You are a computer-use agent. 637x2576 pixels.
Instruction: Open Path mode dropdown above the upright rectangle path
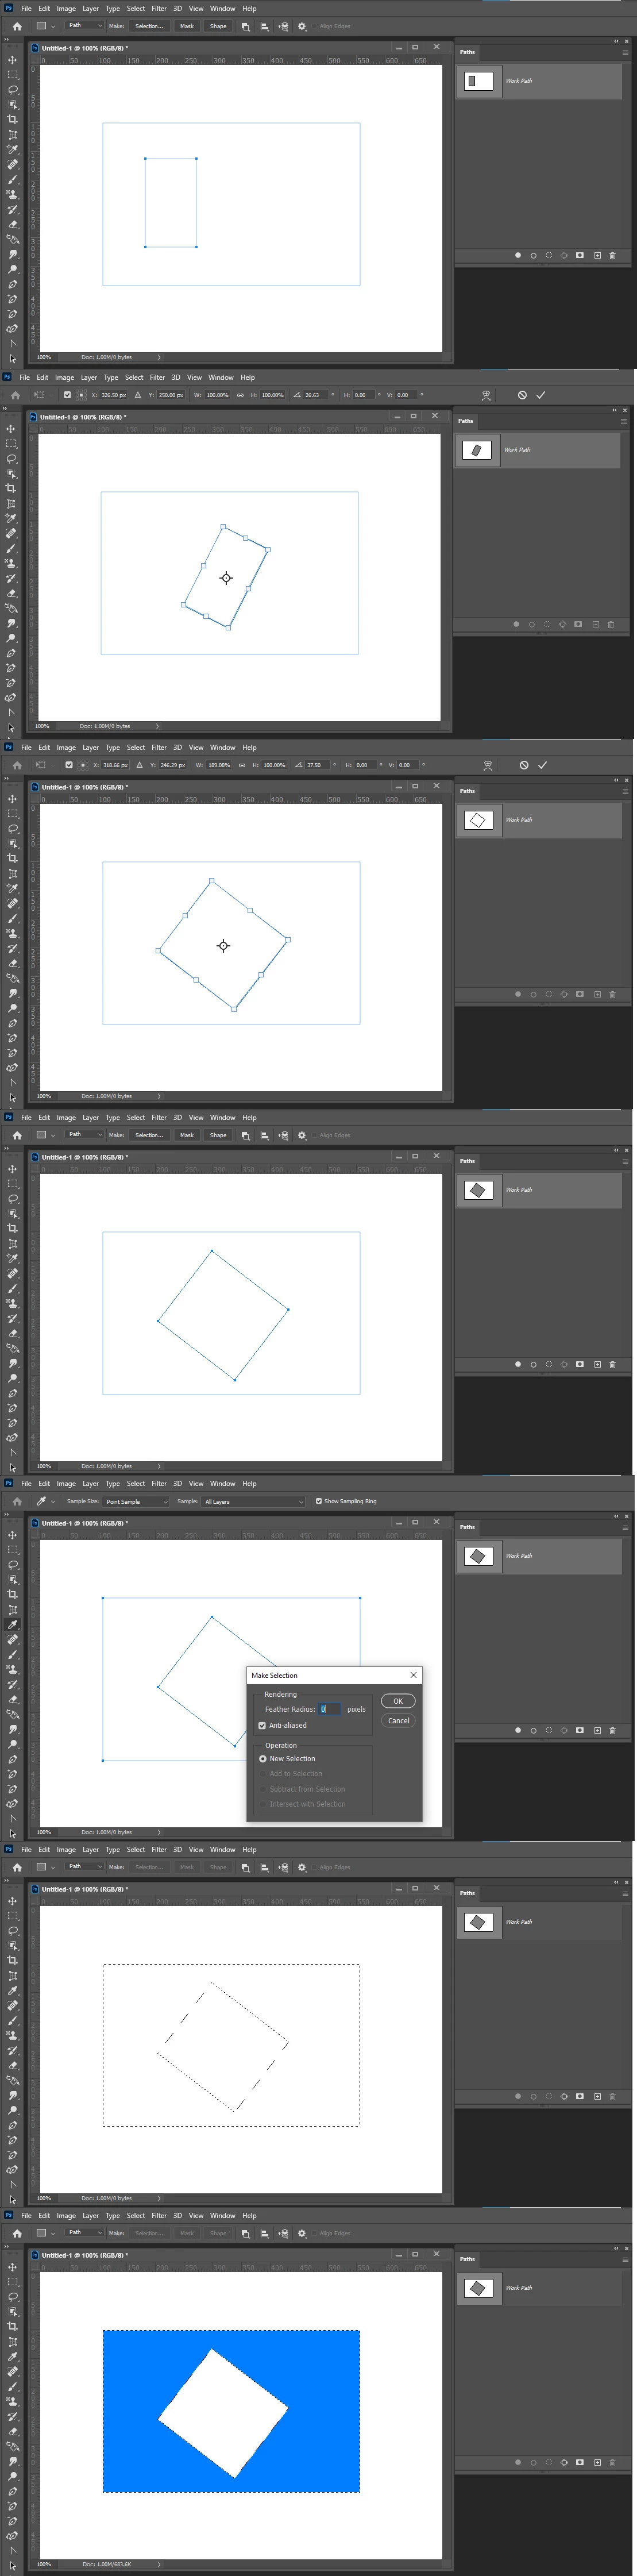click(84, 26)
